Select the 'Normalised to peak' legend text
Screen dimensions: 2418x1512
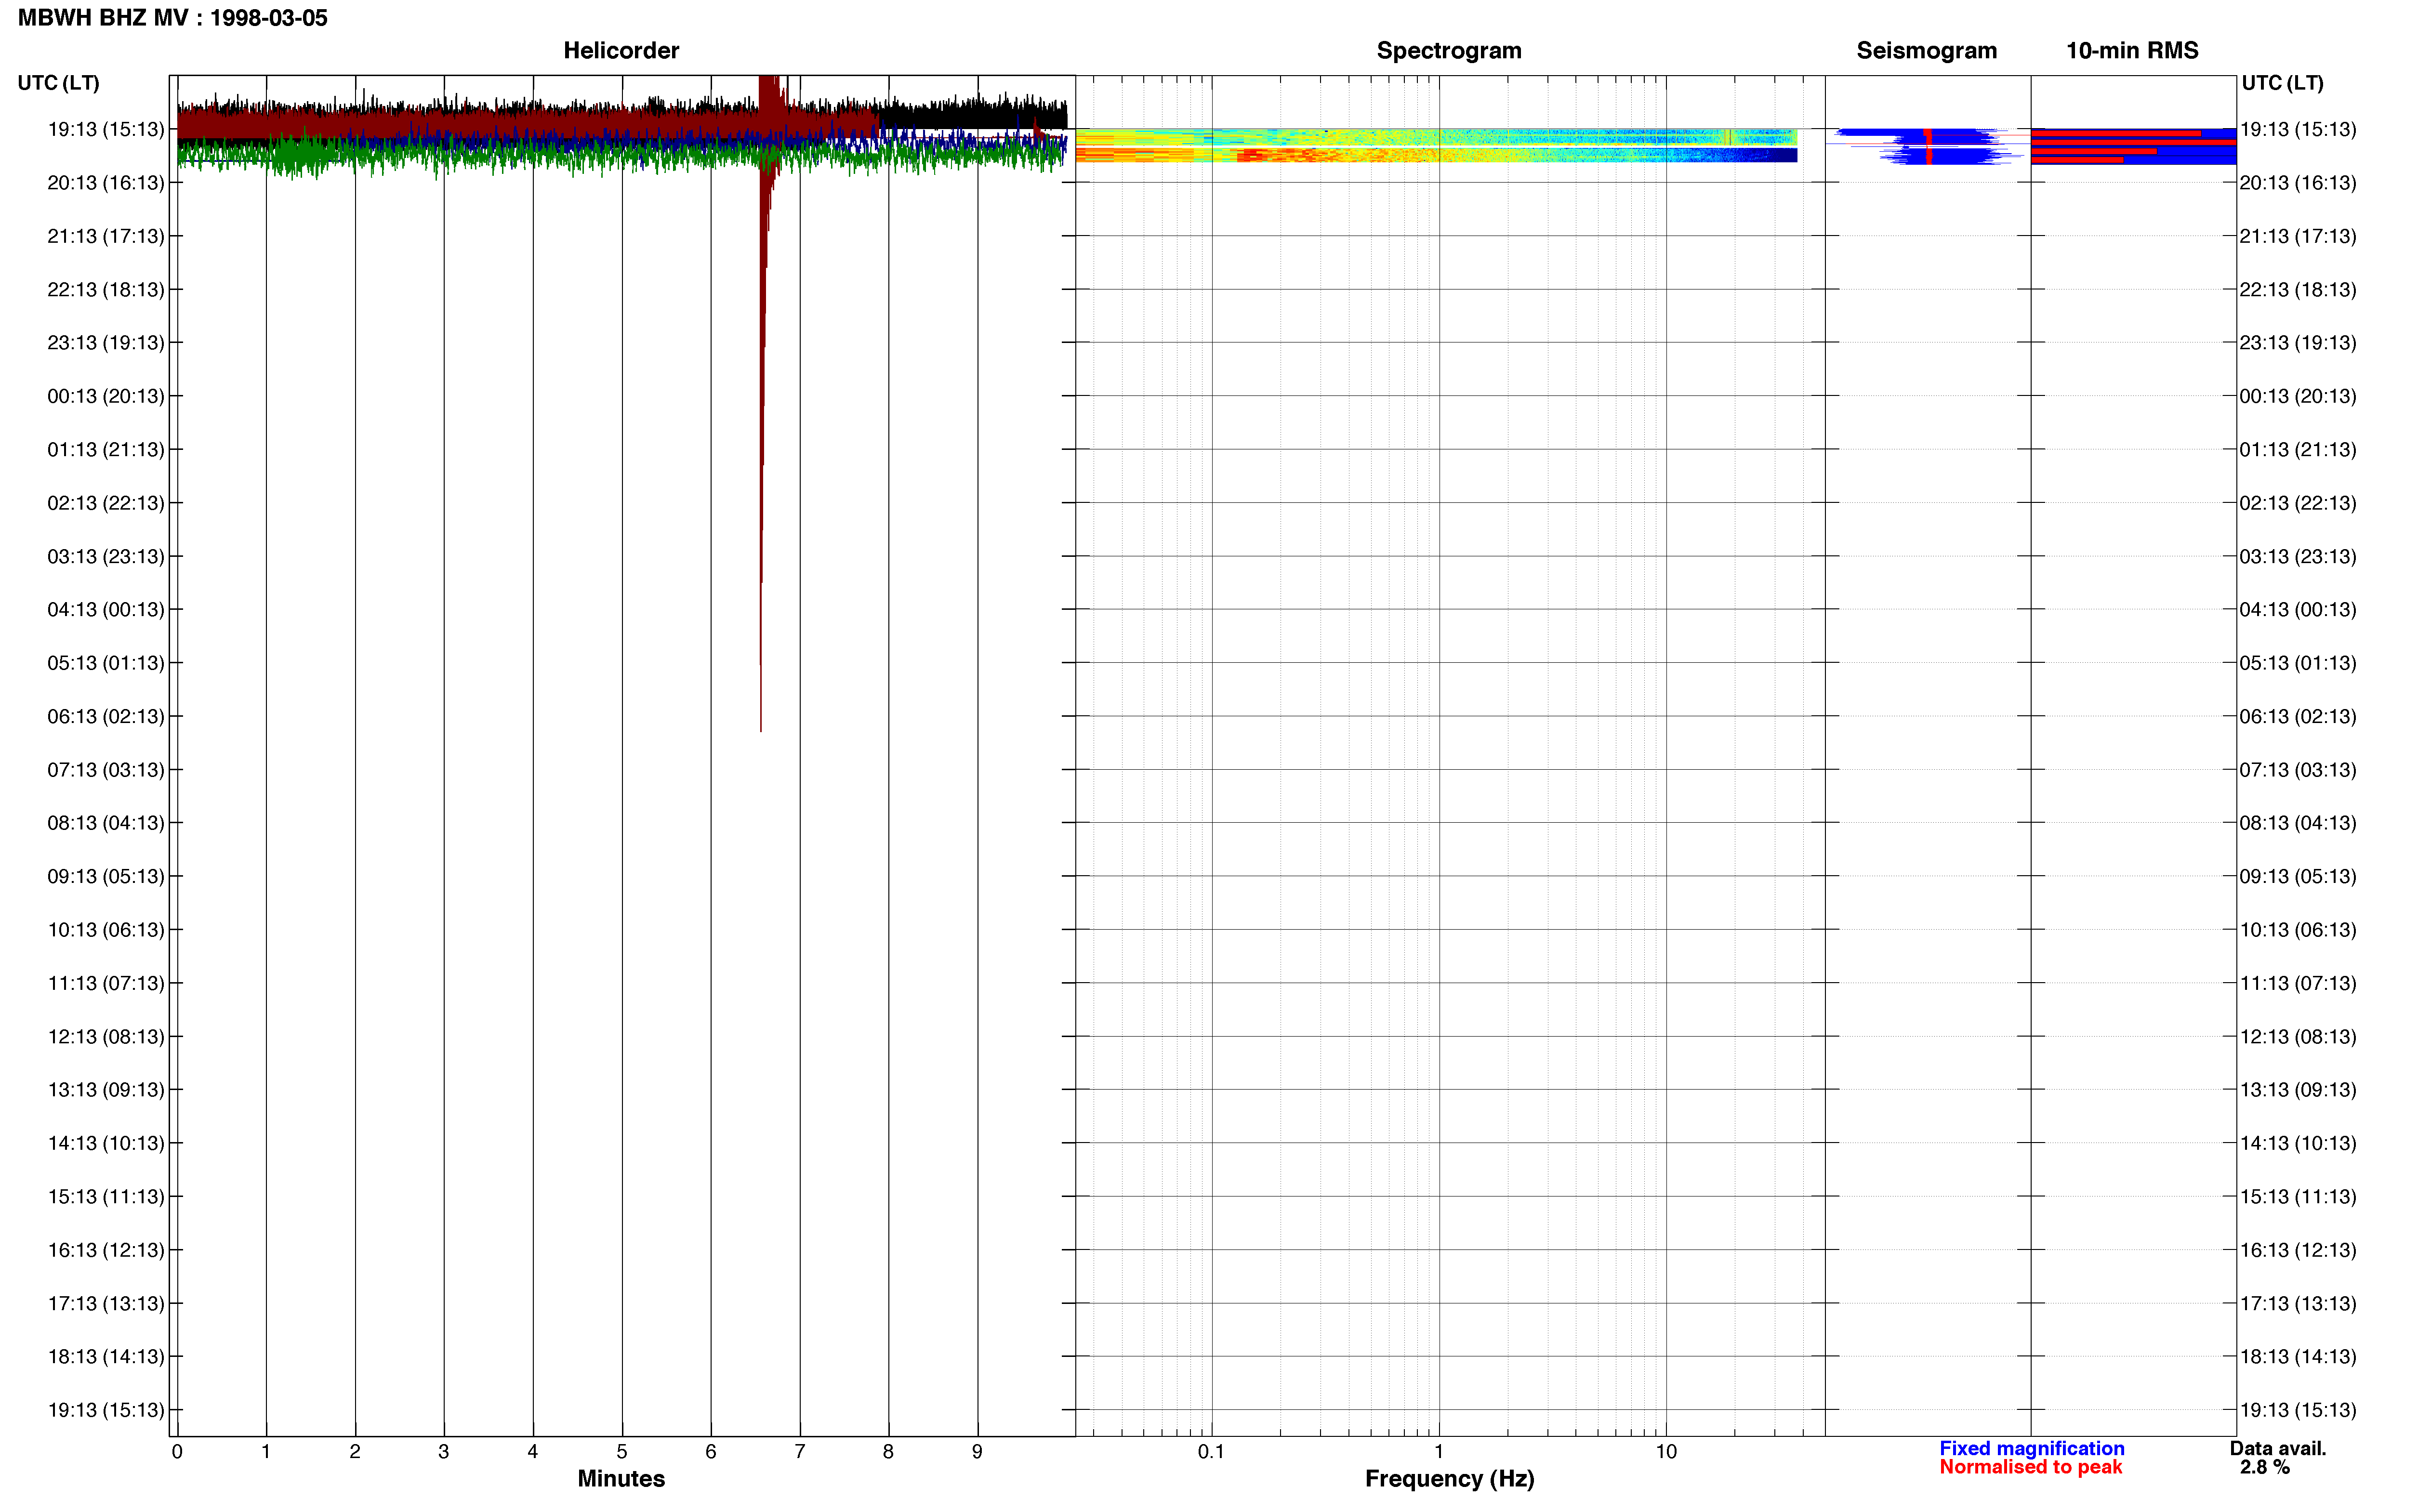(2030, 1467)
